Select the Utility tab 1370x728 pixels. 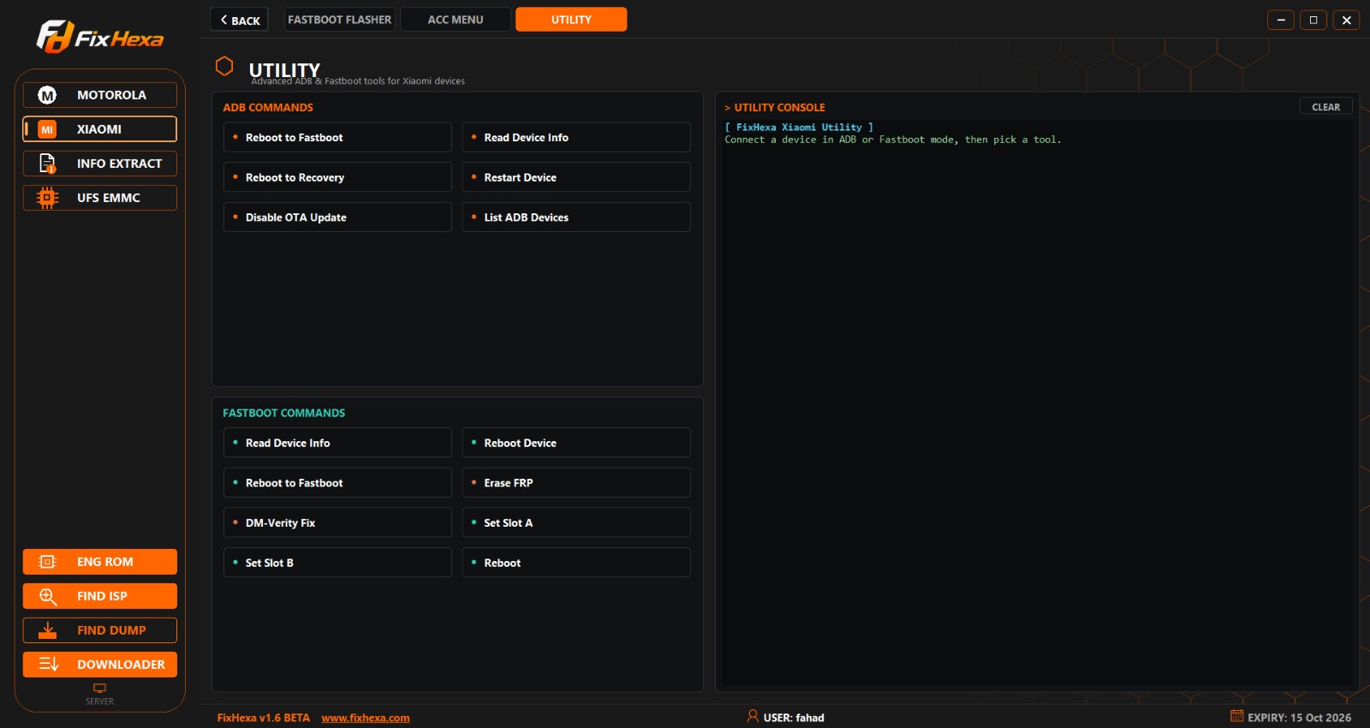571,20
